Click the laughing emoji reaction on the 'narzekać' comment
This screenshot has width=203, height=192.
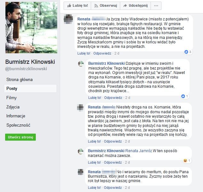(x=185, y=161)
